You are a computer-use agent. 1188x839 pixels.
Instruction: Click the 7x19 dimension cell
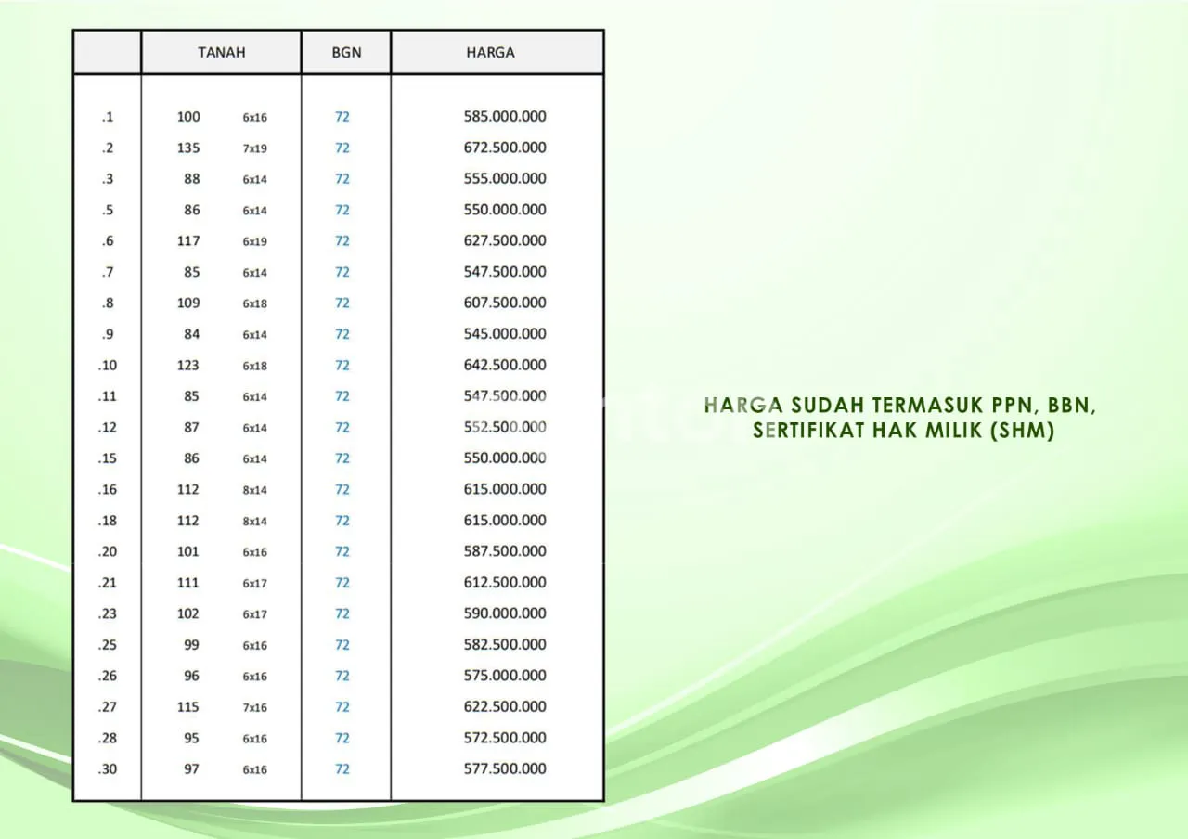(255, 148)
